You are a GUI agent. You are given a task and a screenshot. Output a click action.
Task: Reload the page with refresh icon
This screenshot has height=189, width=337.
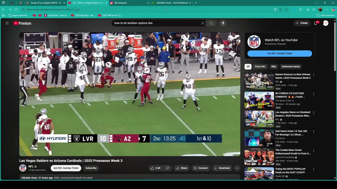pos(16,9)
